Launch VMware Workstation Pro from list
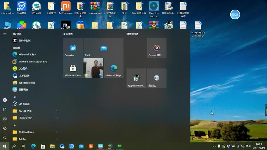 click(32, 61)
